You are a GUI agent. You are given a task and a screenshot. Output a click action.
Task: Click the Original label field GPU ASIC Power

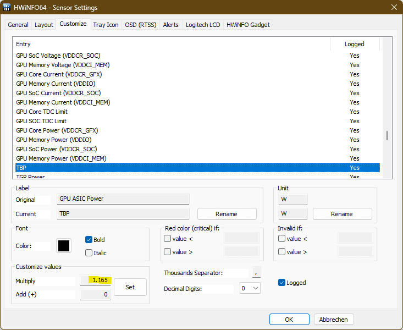point(123,199)
